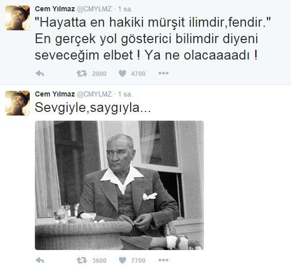Like the first tweet with 4700 likes
Screen dimensions: 291x268
click(122, 73)
